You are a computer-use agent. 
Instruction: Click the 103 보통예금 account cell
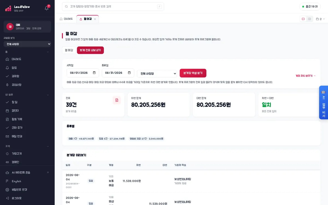tap(111, 181)
